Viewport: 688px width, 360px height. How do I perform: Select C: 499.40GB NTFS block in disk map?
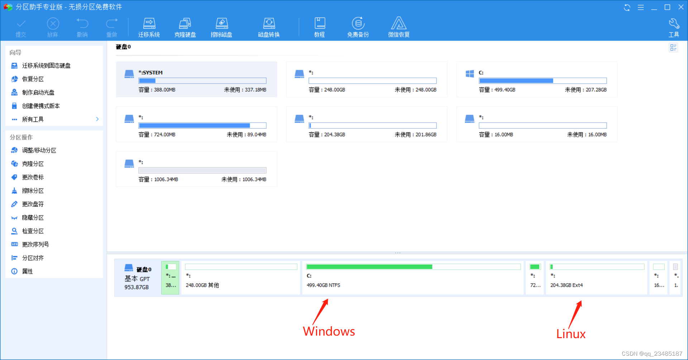pyautogui.click(x=413, y=277)
